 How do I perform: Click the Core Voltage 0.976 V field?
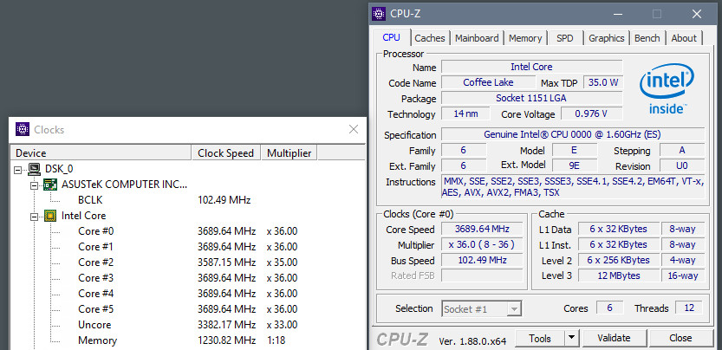pos(591,113)
